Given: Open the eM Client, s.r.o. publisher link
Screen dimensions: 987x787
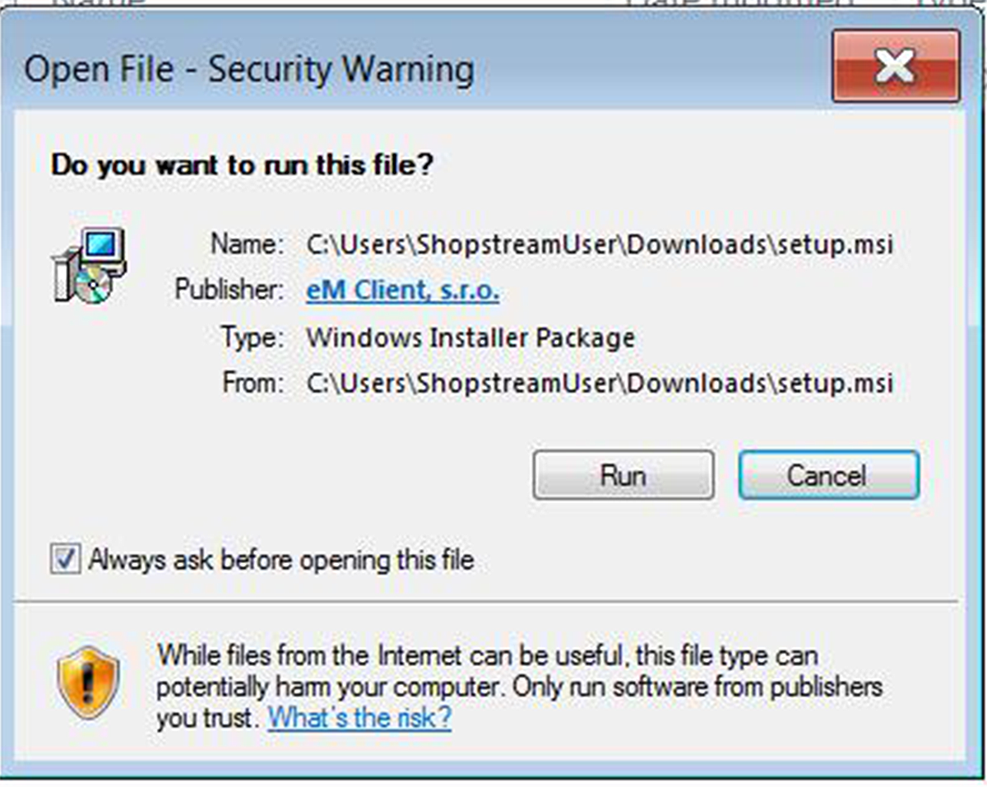Looking at the screenshot, I should 402,291.
